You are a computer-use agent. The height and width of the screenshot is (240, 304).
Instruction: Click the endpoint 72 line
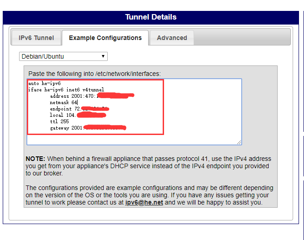pos(80,109)
